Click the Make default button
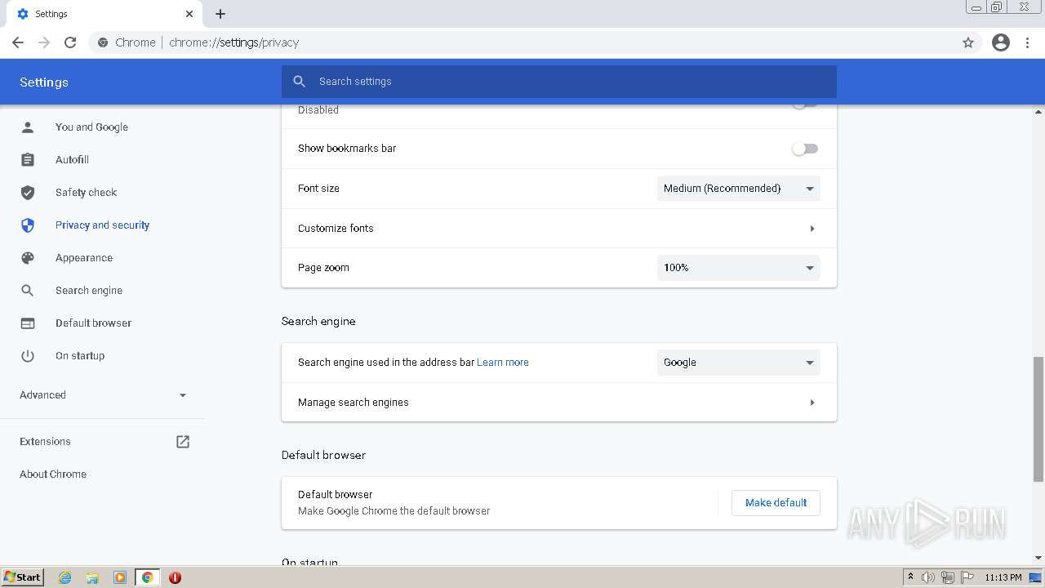 click(776, 503)
